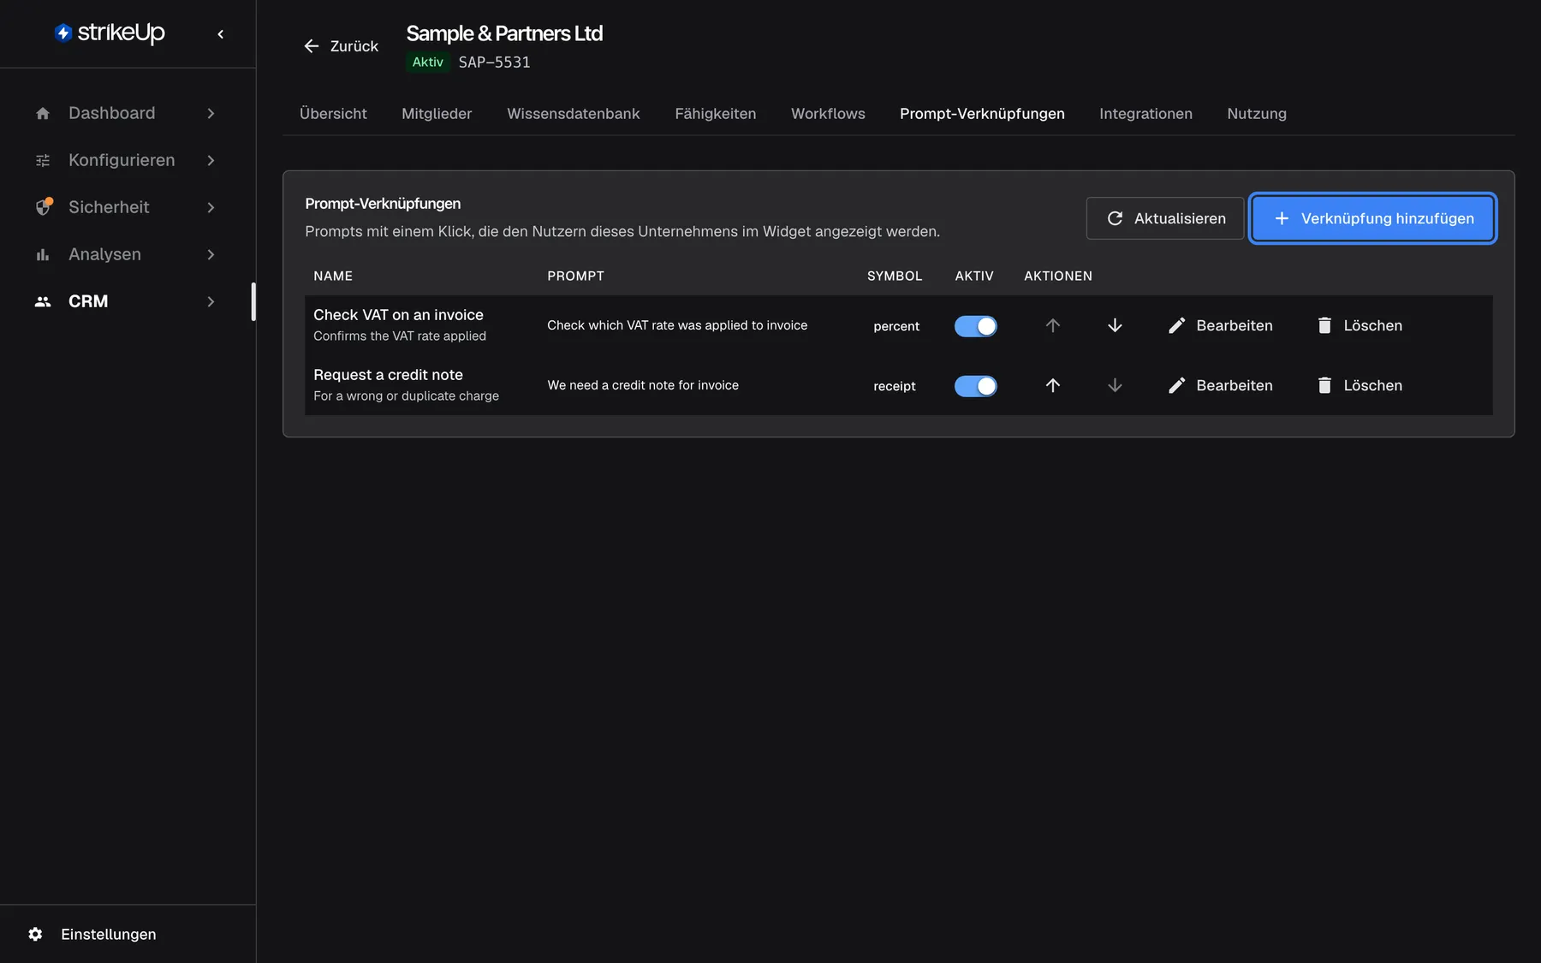Click the SAP-5531 company ID

[494, 62]
